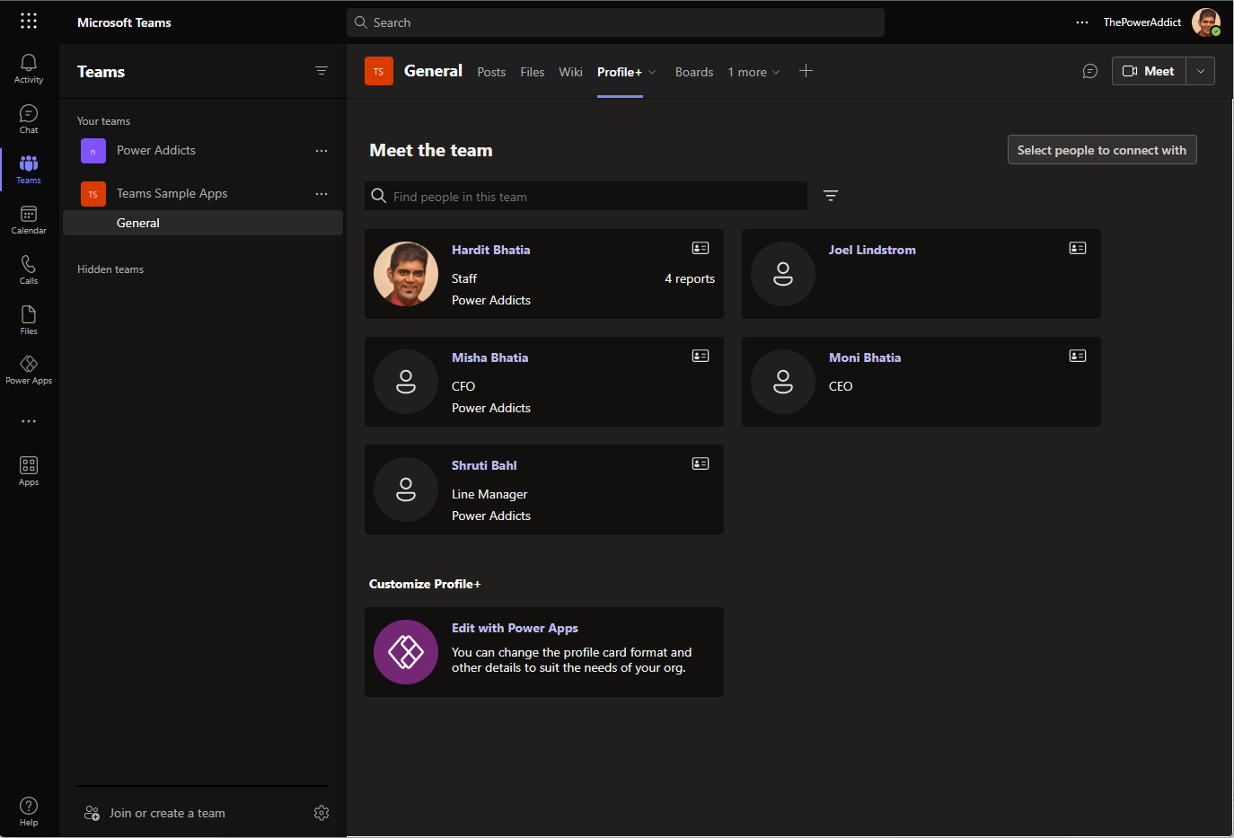Click the Meet button
The width and height of the screenshot is (1234, 838).
(x=1150, y=71)
